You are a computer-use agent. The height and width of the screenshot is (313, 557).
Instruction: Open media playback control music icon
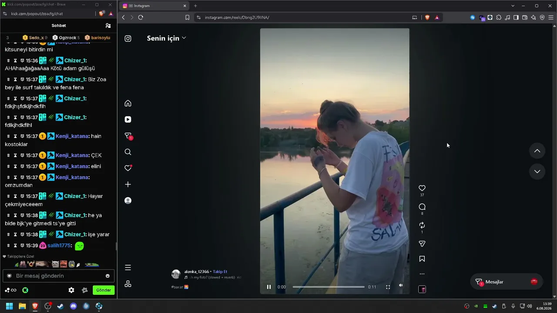coord(507,17)
